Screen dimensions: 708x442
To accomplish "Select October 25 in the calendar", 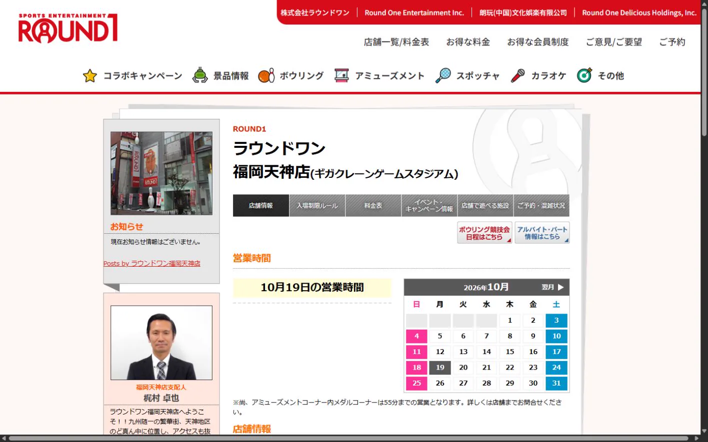I will pyautogui.click(x=416, y=383).
